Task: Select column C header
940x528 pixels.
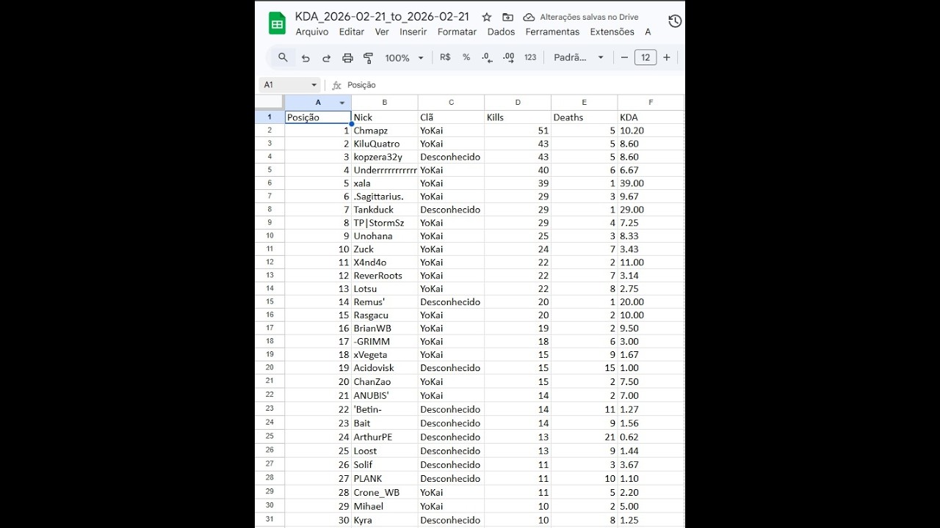Action: click(x=451, y=103)
